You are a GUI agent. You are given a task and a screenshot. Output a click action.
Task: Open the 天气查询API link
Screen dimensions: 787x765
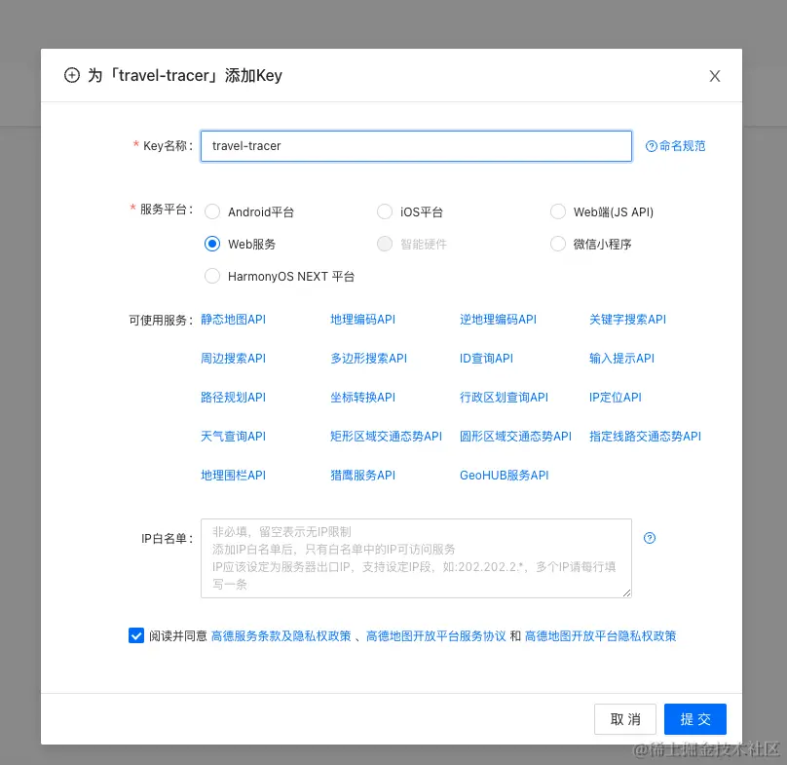(x=234, y=436)
